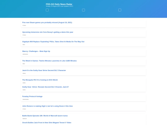
Task: Open 'Five new Steam games you probably missed'
Action: coord(47,23)
